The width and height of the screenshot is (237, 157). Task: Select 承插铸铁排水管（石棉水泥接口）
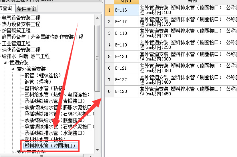pyautogui.click(x=60, y=127)
